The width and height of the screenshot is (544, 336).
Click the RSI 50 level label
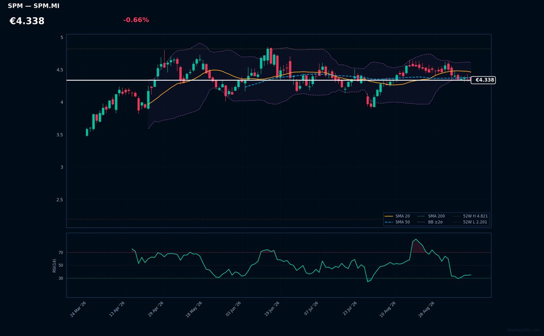point(61,265)
